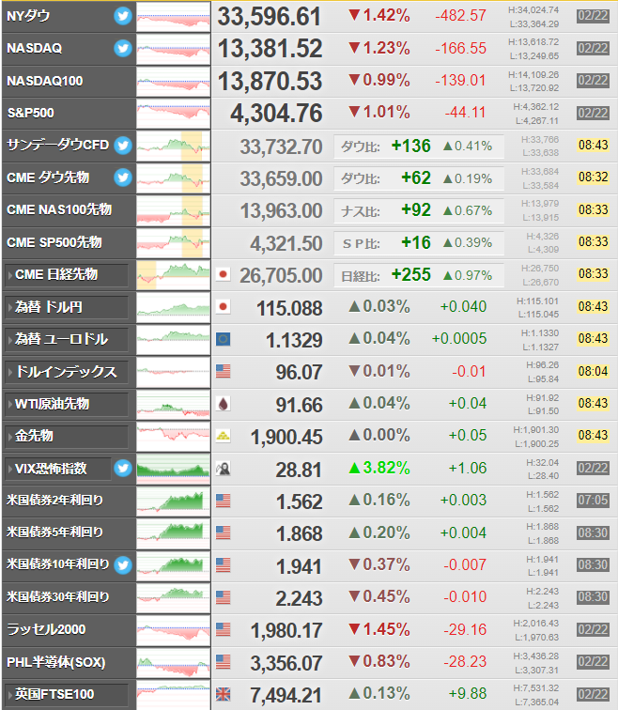Click the ラッセル2000 change -29.16
The height and width of the screenshot is (710, 618).
(x=465, y=630)
